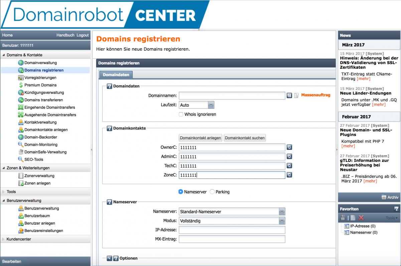Click the Domain-Backorder globe icon
This screenshot has width=401, height=266.
[21, 137]
